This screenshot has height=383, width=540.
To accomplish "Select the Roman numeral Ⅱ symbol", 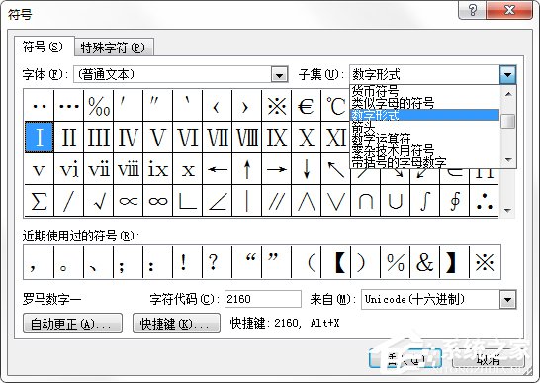I will point(69,138).
